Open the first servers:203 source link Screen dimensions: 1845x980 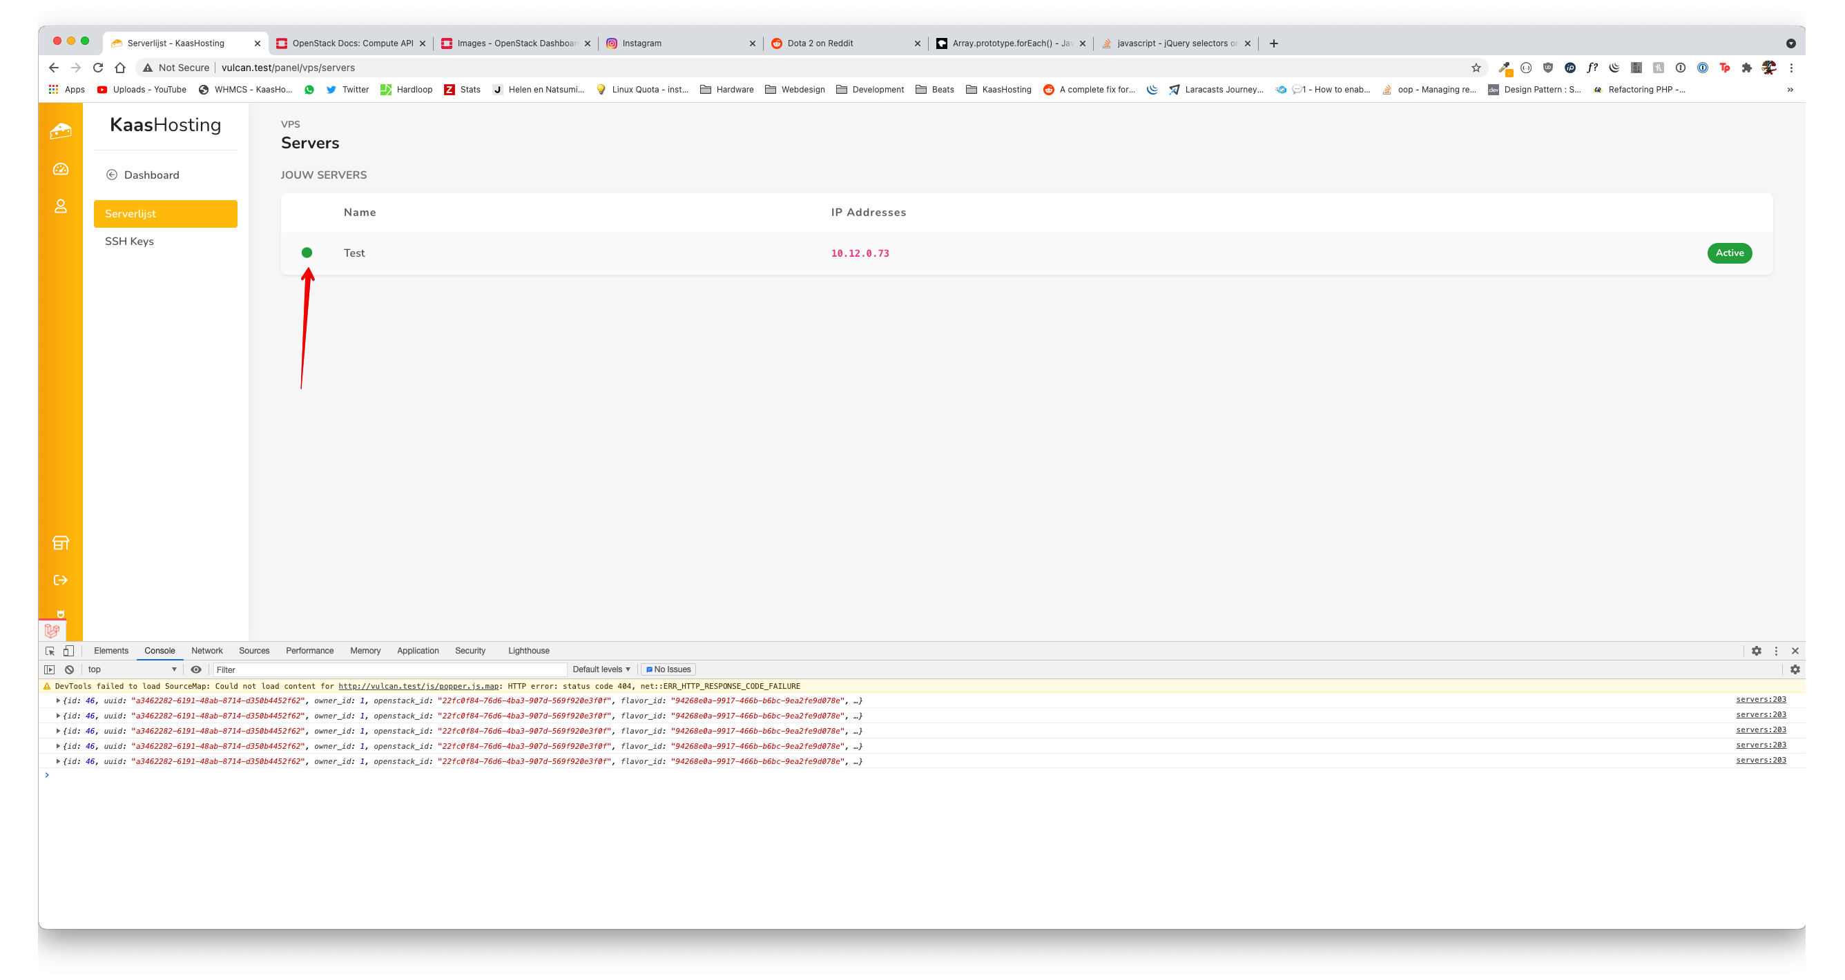point(1761,699)
